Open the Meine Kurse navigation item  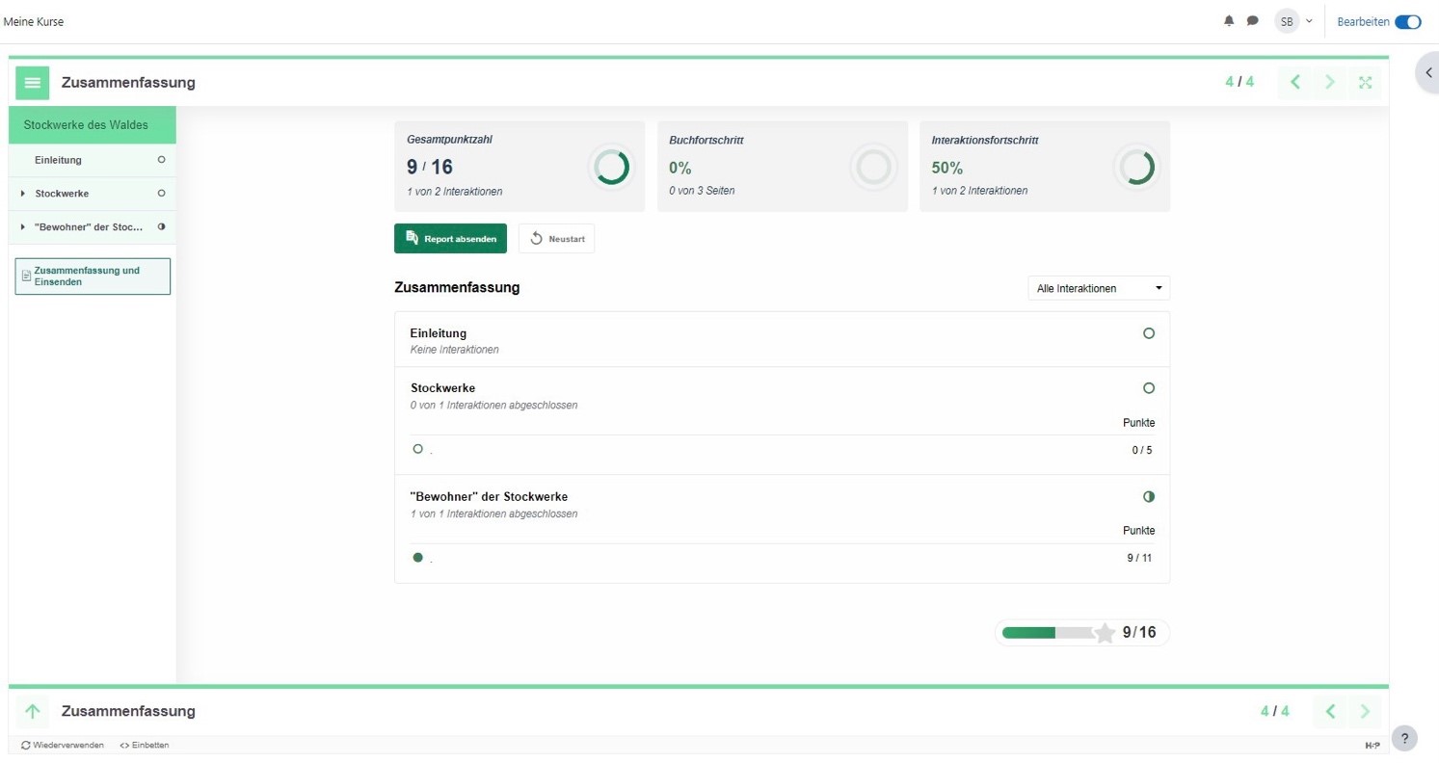[x=35, y=21]
